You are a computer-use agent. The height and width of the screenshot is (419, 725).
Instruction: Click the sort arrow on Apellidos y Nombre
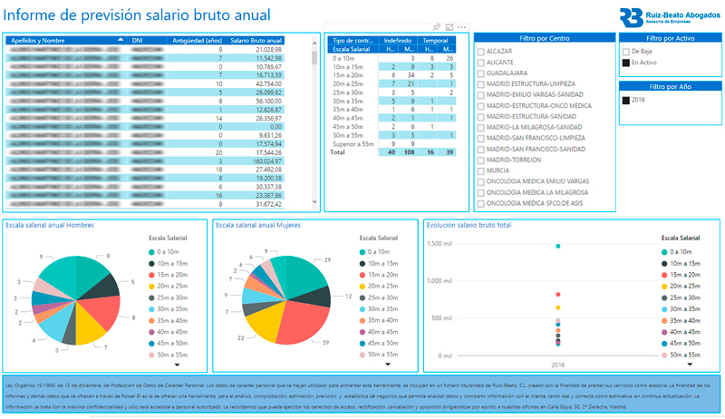click(120, 40)
